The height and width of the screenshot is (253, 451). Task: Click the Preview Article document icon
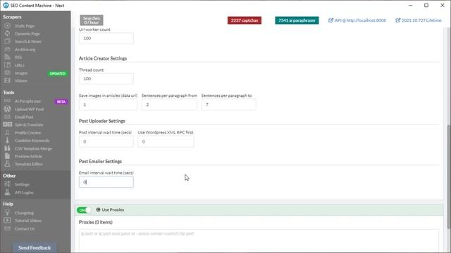[x=7, y=156]
